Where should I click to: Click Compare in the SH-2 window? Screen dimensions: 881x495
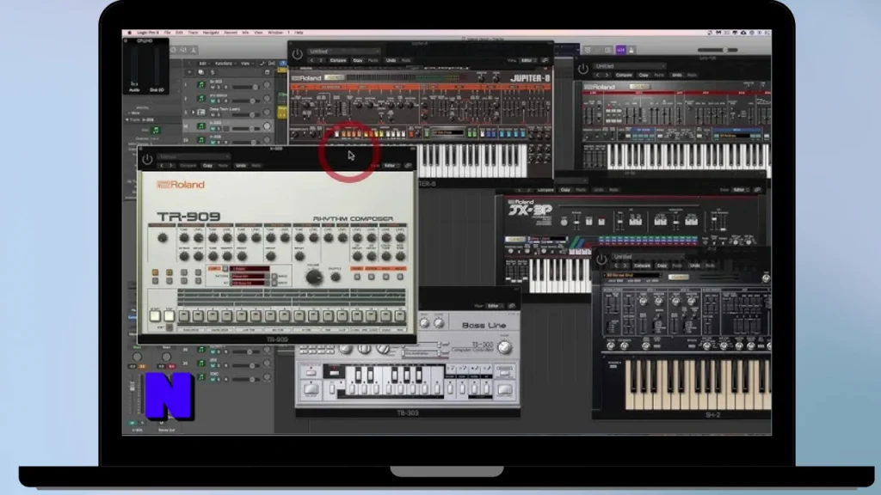pos(642,266)
